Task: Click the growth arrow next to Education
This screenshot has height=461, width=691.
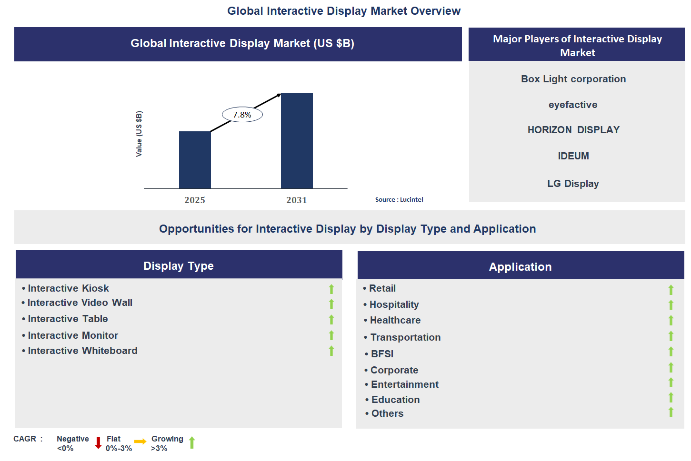Action: (671, 397)
